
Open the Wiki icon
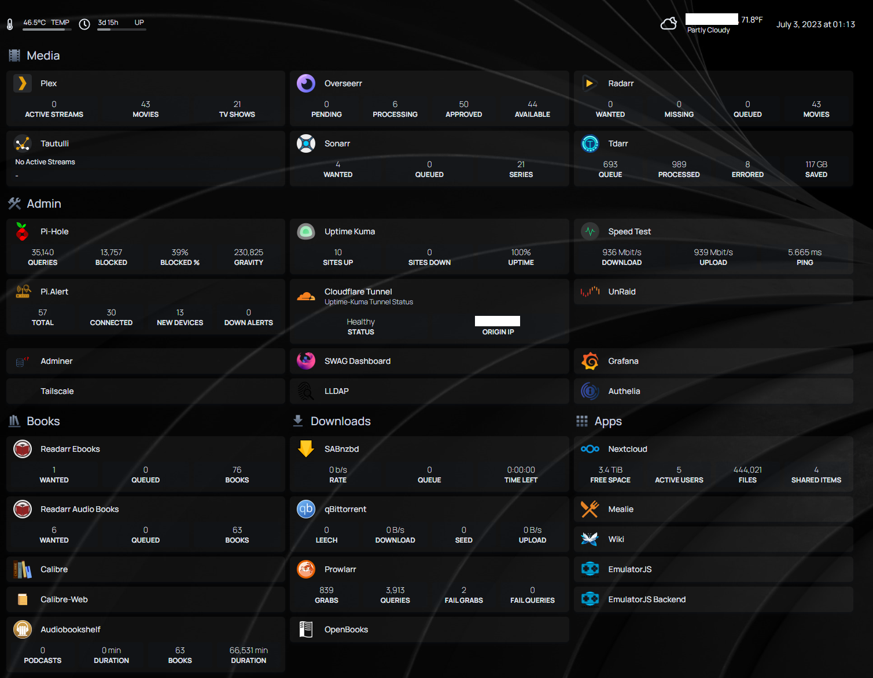click(x=590, y=539)
